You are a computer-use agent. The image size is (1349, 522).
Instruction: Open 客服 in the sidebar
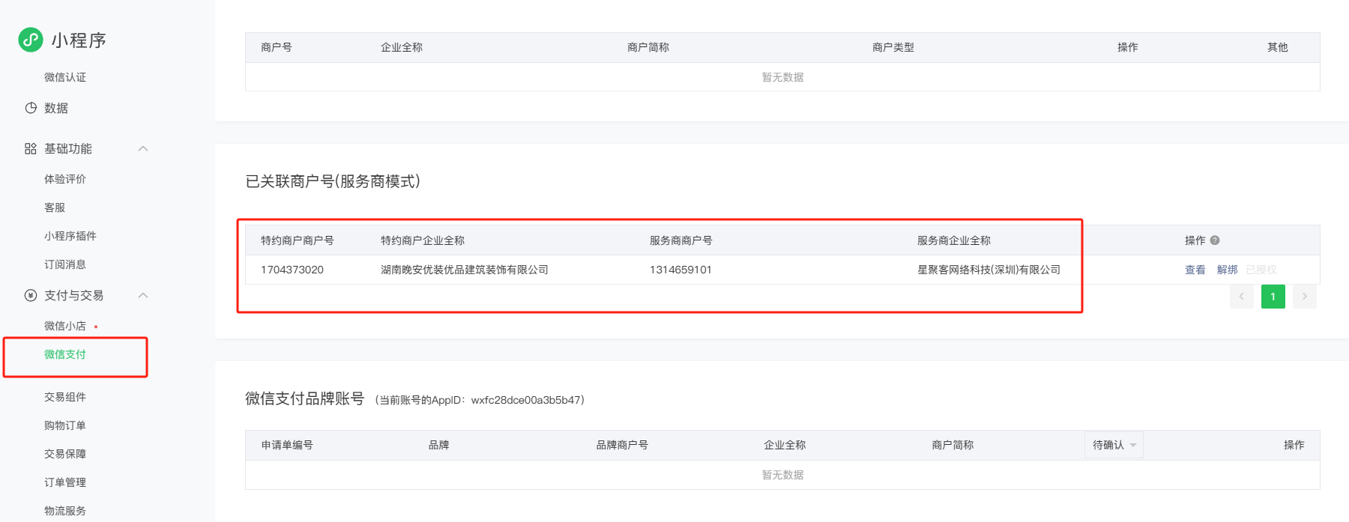click(x=55, y=207)
